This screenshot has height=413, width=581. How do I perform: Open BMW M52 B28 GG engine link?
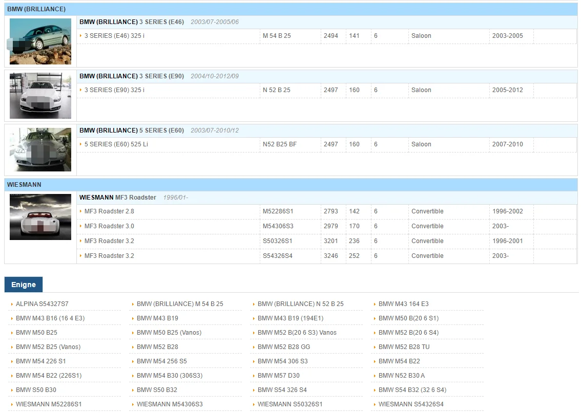pyautogui.click(x=284, y=347)
